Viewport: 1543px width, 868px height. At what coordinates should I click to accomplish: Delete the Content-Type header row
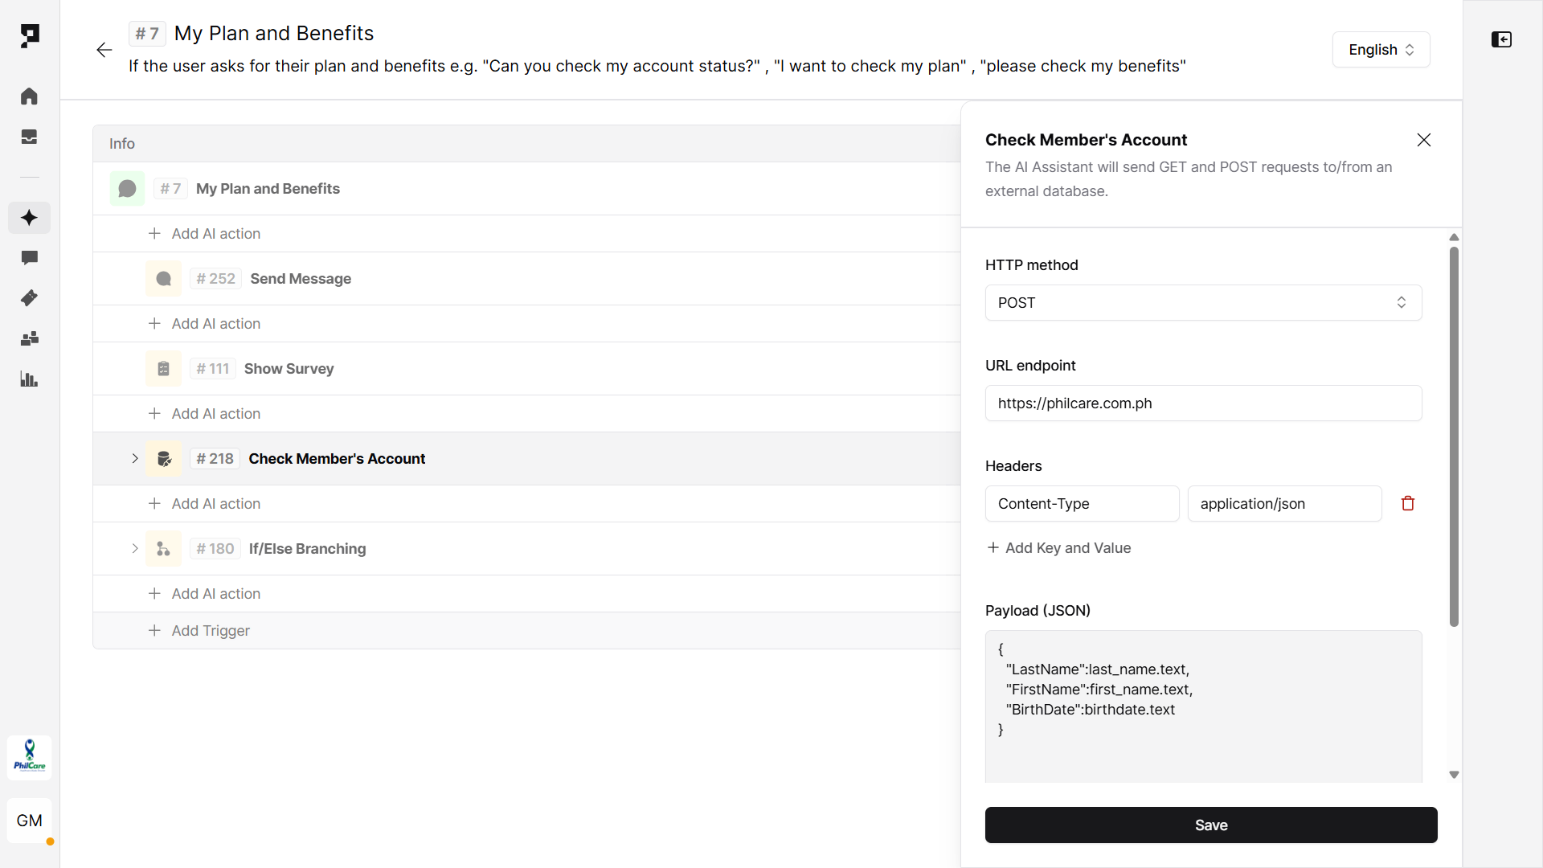coord(1407,504)
